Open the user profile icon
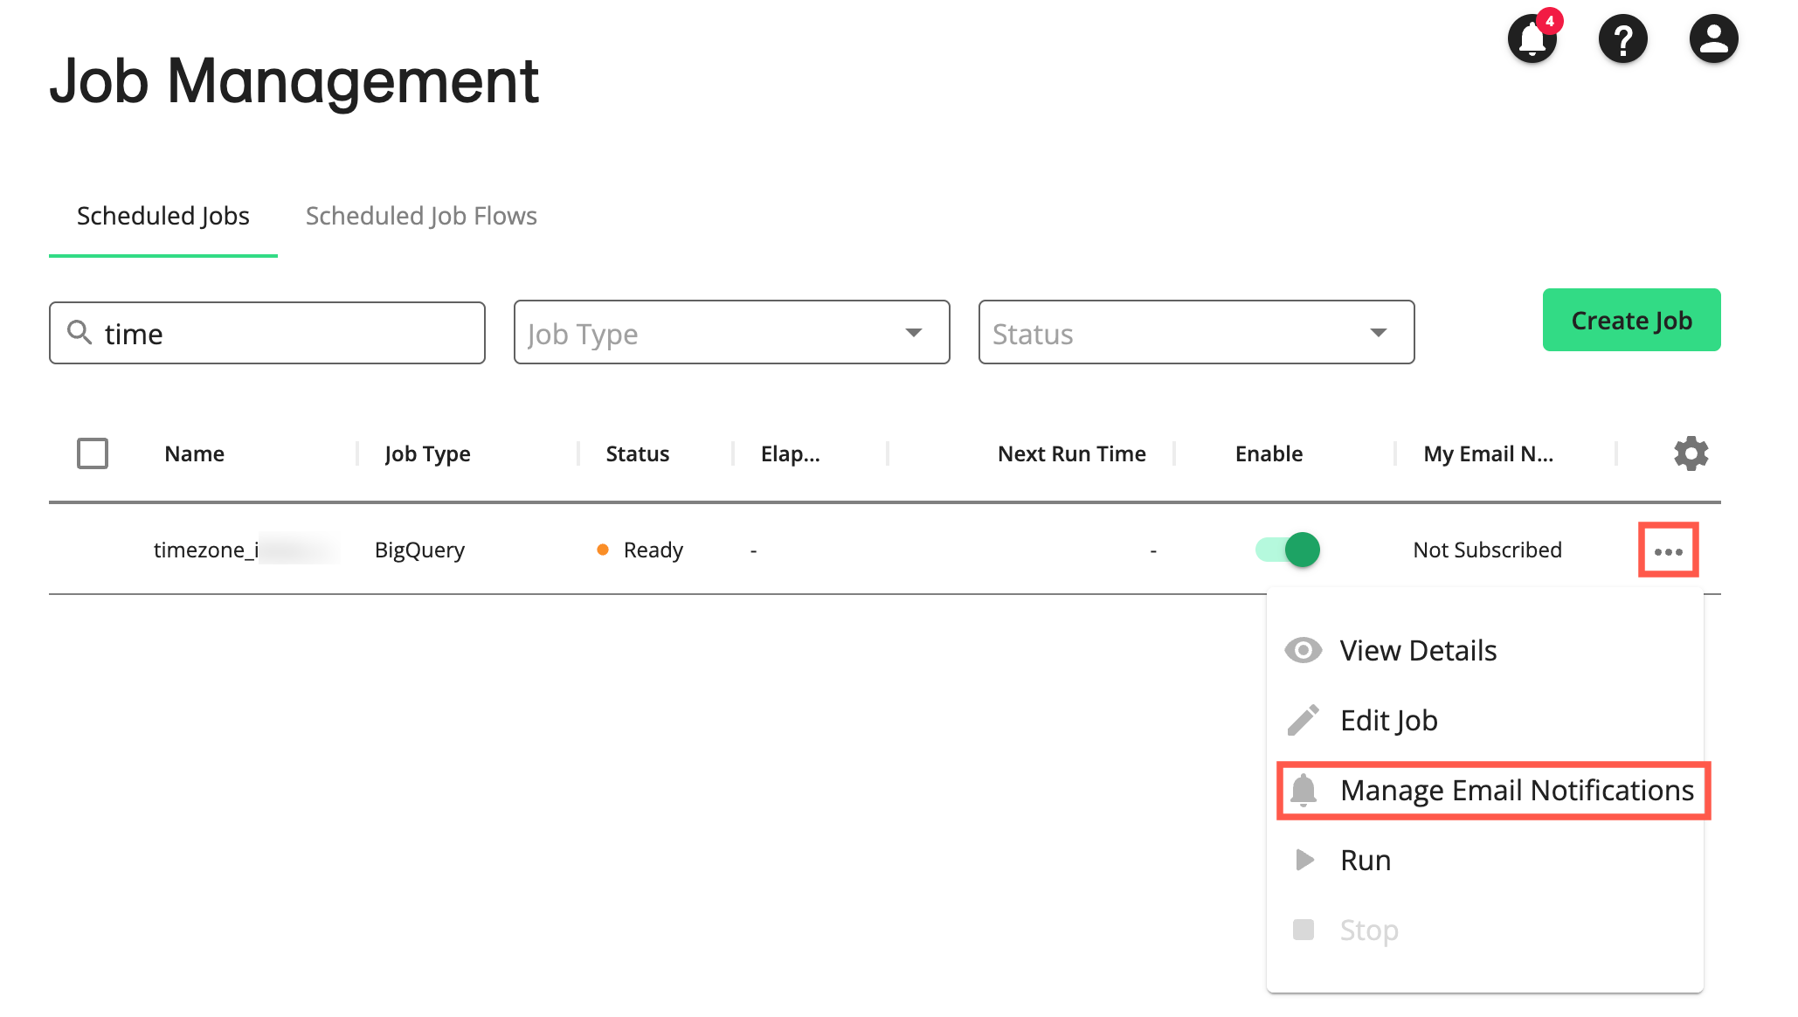Screen dimensions: 1798x1017 coord(1713,39)
